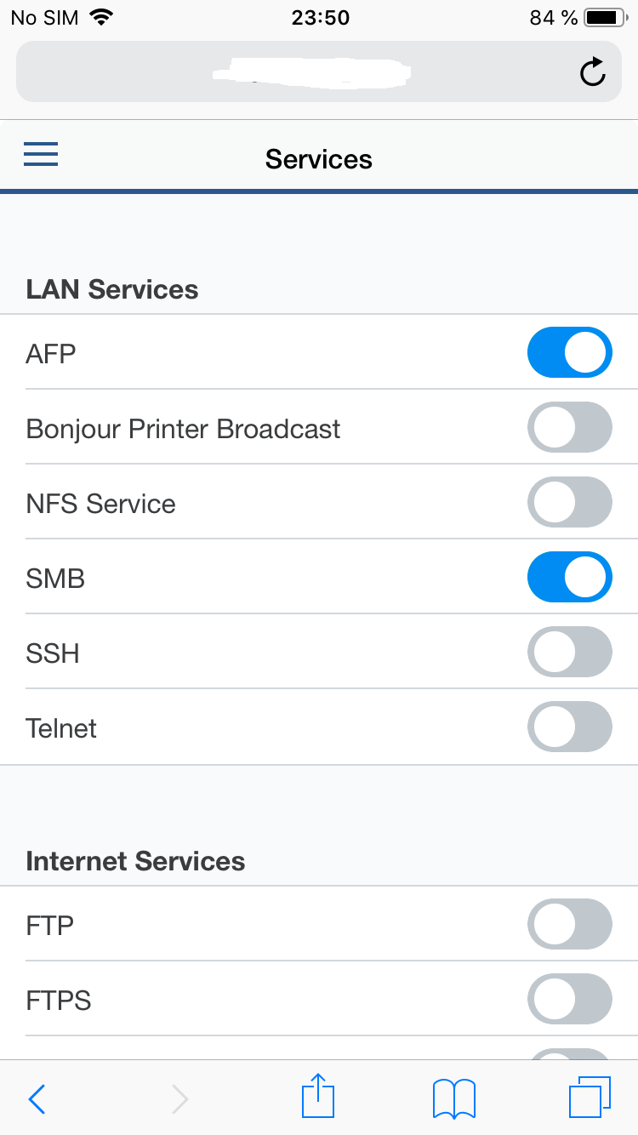
Task: Tap the LAN Services section header
Action: 112,289
